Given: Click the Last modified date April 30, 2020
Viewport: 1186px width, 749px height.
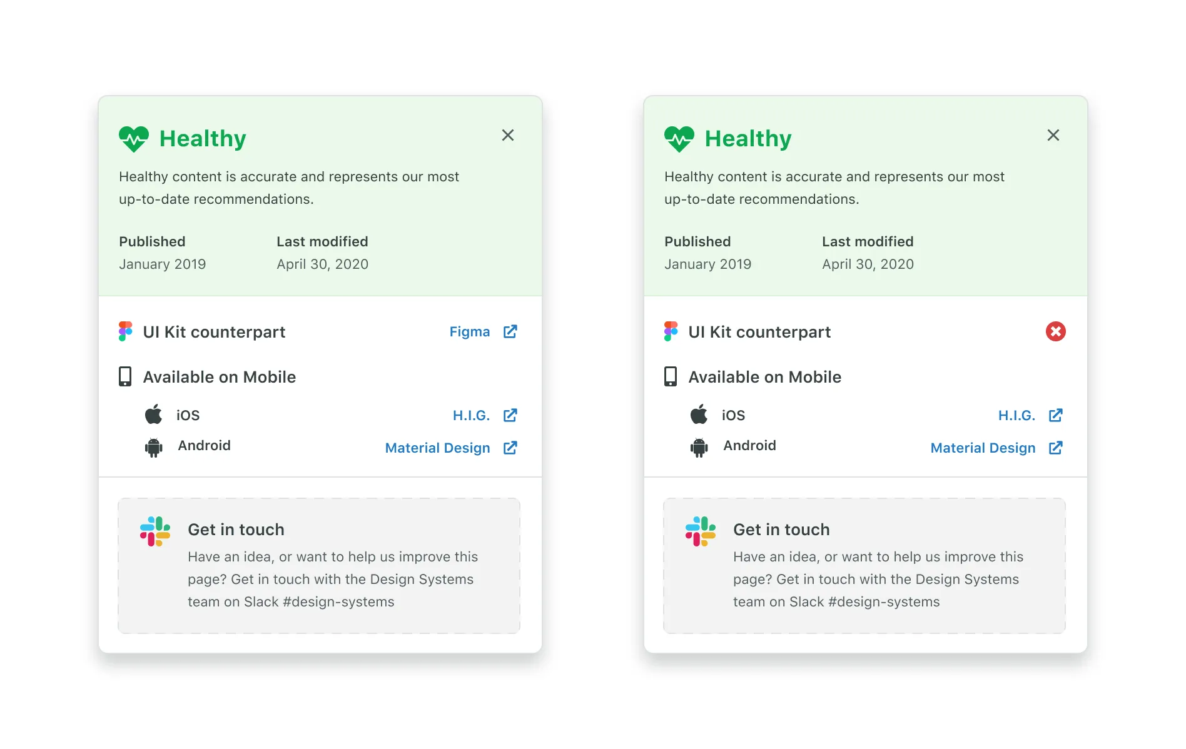Looking at the screenshot, I should tap(322, 264).
